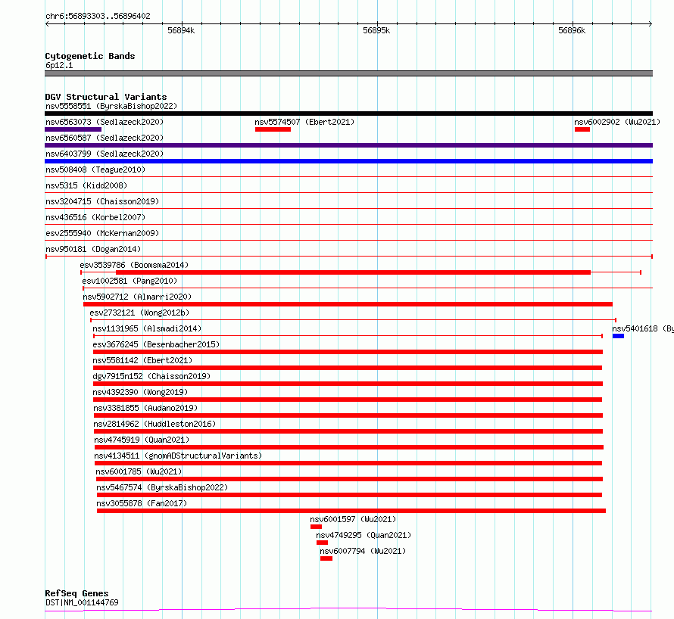Open esv3676245 (Besenbacher2015) label
The width and height of the screenshot is (674, 619).
tap(156, 344)
